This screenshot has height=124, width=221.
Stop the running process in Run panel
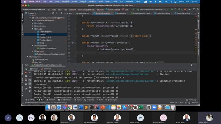pos(26,72)
